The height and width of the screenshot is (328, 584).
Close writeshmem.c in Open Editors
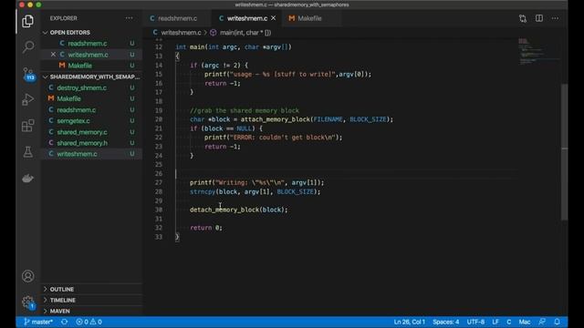pyautogui.click(x=53, y=55)
